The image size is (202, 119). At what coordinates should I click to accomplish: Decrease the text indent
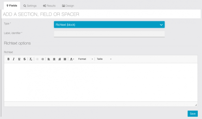tap(37, 59)
